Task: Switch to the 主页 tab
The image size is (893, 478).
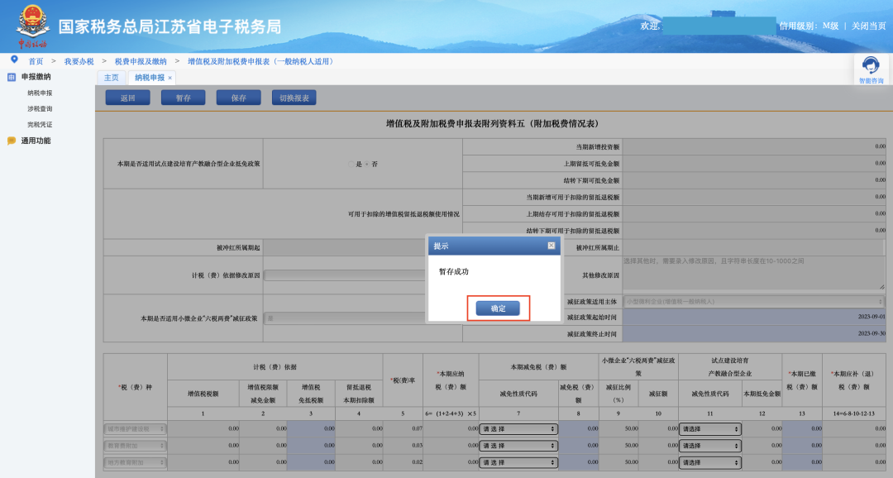Action: pos(112,77)
